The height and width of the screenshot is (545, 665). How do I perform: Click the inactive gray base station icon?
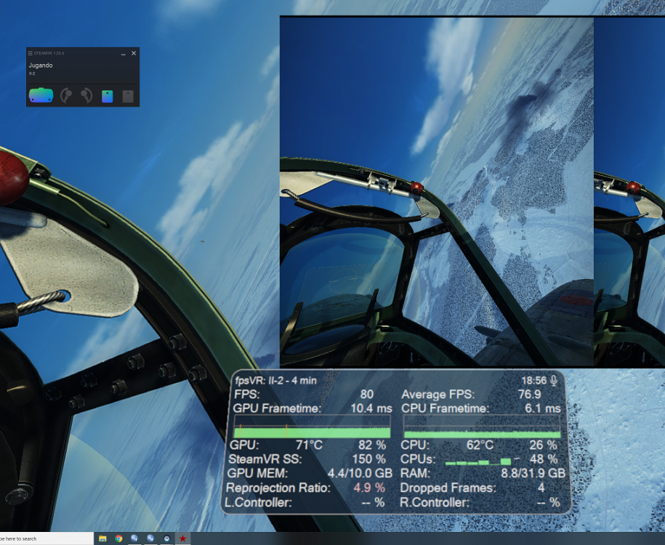pos(128,96)
